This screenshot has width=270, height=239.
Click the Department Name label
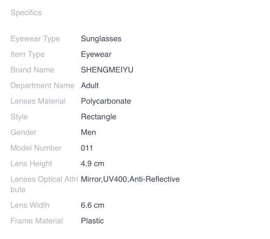pyautogui.click(x=43, y=86)
